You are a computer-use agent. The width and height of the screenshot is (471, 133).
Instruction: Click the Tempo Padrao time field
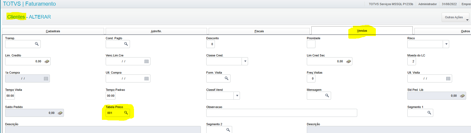[111, 96]
